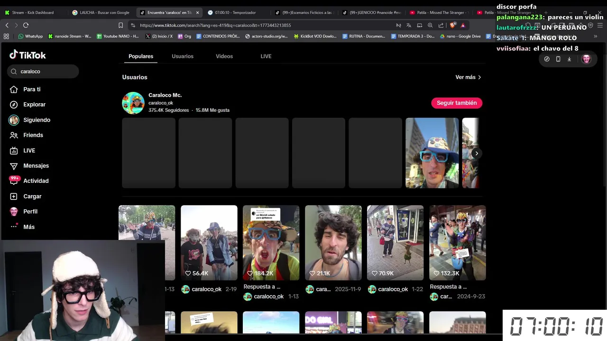Switch to LAUCHA Google search tab
Screen dimensions: 607x341
point(101,12)
